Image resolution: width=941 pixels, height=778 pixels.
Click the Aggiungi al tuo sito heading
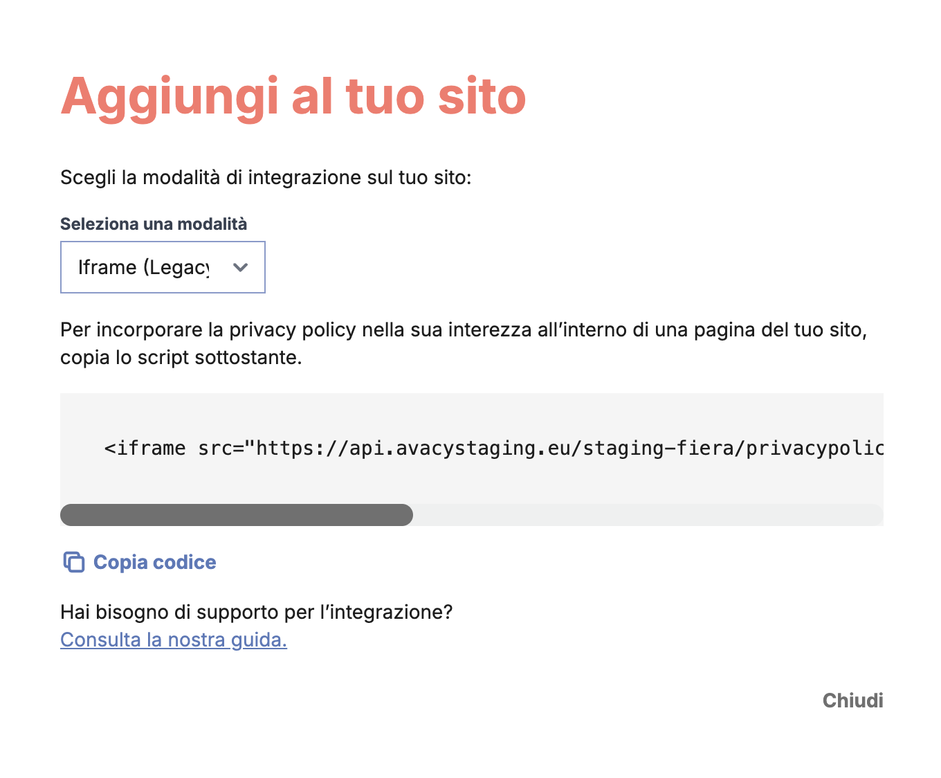click(293, 96)
